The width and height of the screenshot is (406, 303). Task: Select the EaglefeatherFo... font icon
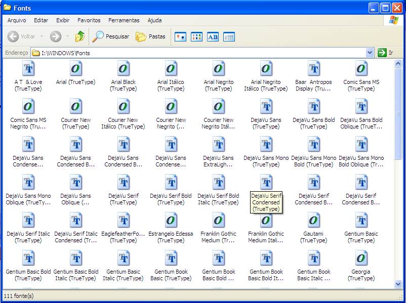(123, 221)
